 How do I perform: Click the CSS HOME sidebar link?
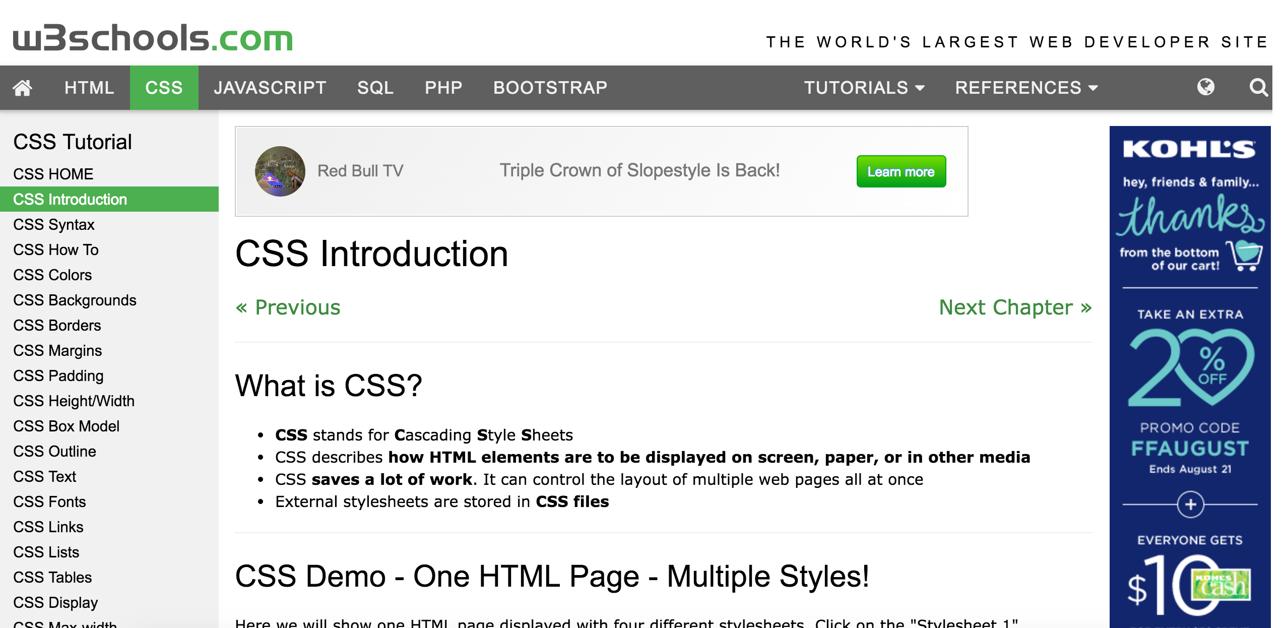(54, 174)
